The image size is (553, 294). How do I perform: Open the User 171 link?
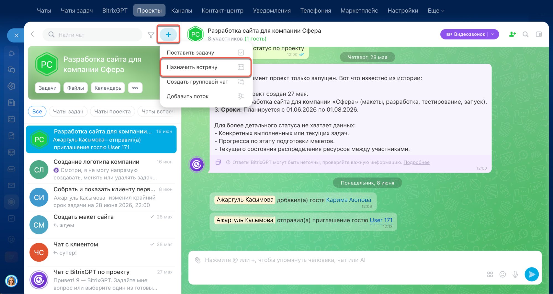[x=381, y=220]
